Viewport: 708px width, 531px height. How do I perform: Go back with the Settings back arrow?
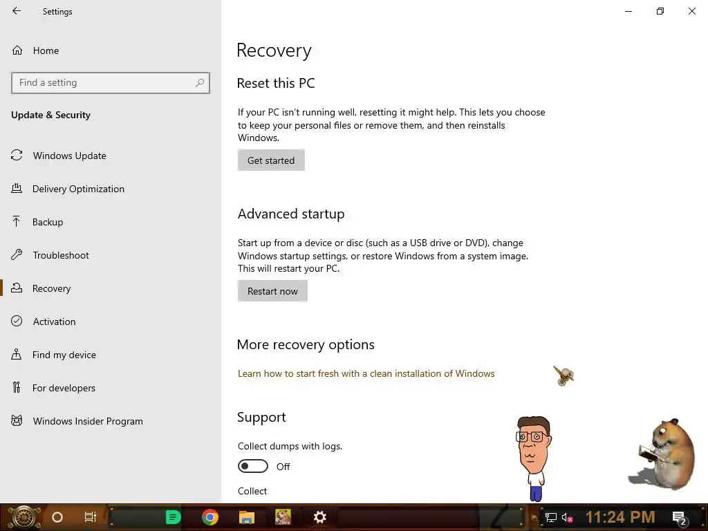(17, 11)
